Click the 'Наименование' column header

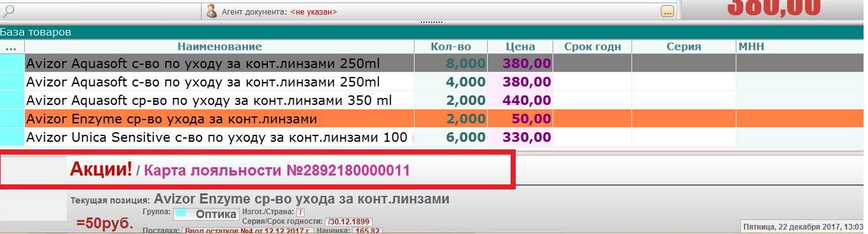point(219,47)
